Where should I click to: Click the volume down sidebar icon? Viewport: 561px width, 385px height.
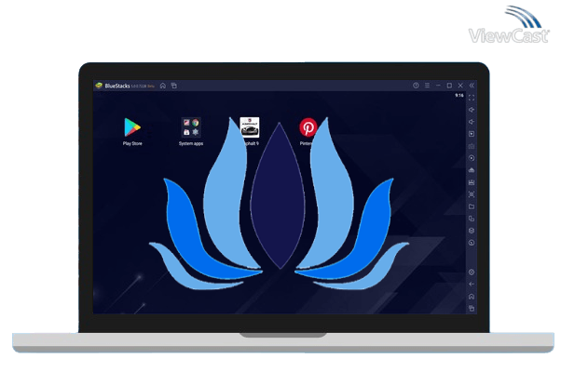[x=472, y=122]
